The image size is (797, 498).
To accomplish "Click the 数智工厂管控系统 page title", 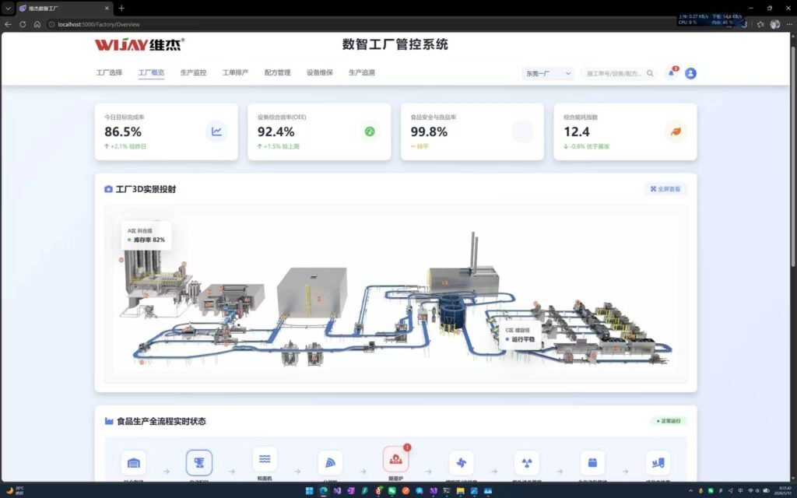I will pos(395,44).
